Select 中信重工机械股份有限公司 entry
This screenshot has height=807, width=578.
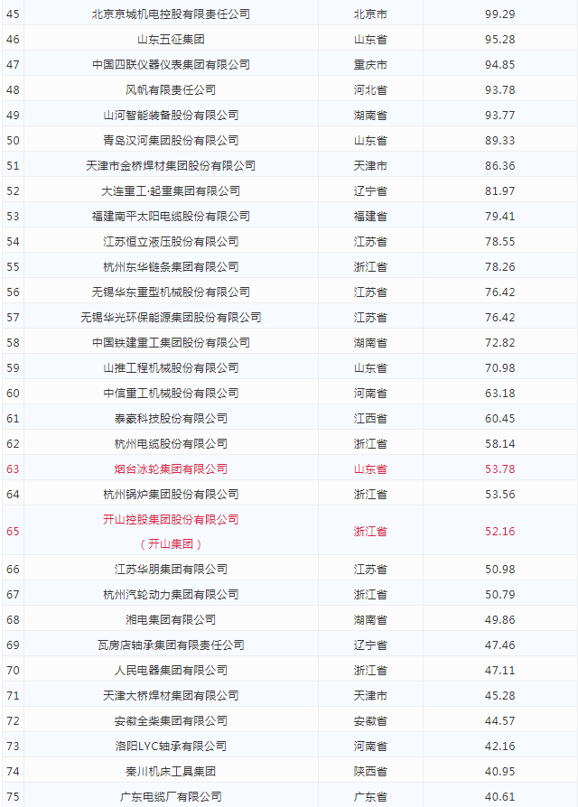point(171,392)
